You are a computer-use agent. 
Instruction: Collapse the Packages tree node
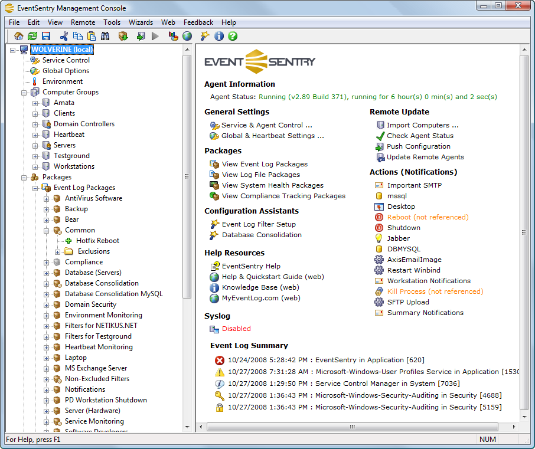click(24, 178)
